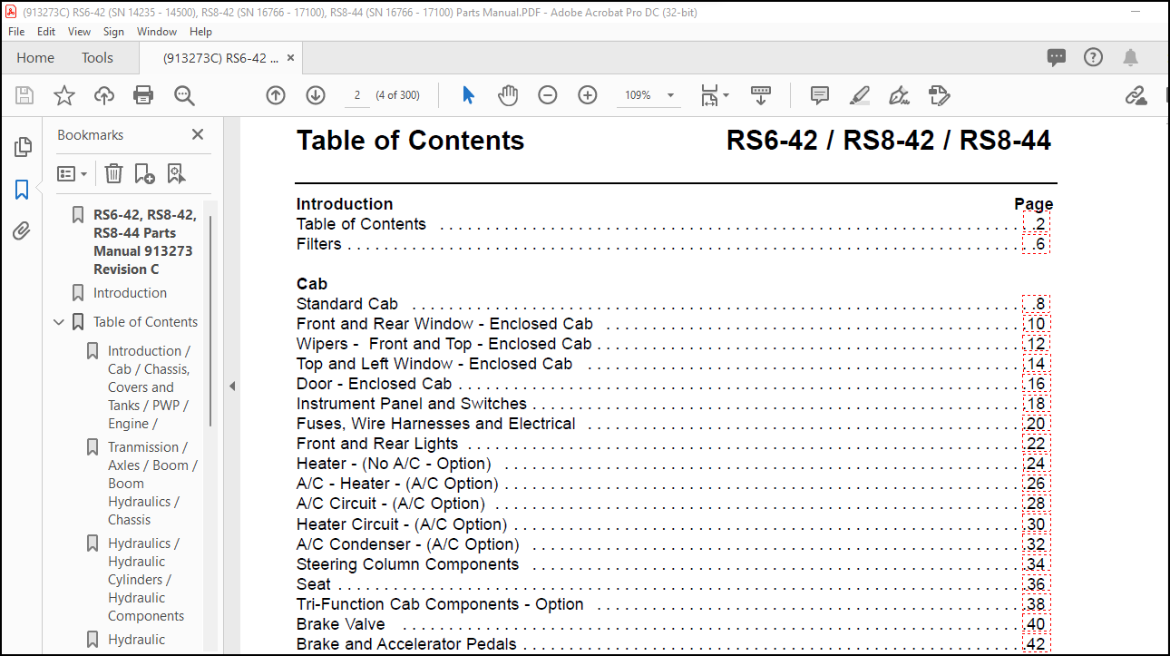Find the current bookmark
The width and height of the screenshot is (1170, 656).
click(176, 173)
